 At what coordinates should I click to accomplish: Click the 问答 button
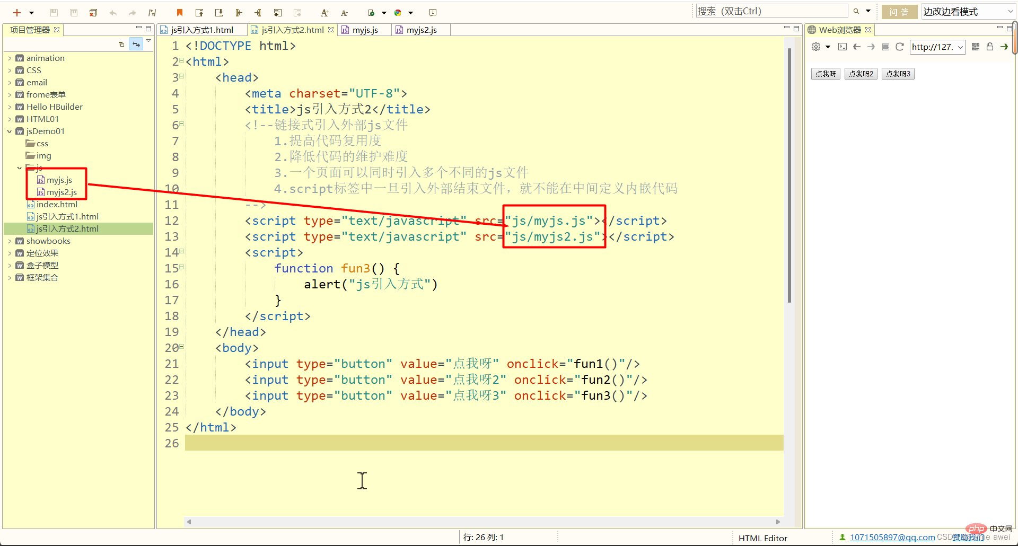pos(899,12)
